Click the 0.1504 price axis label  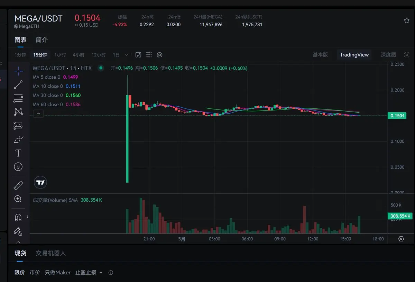pos(397,116)
